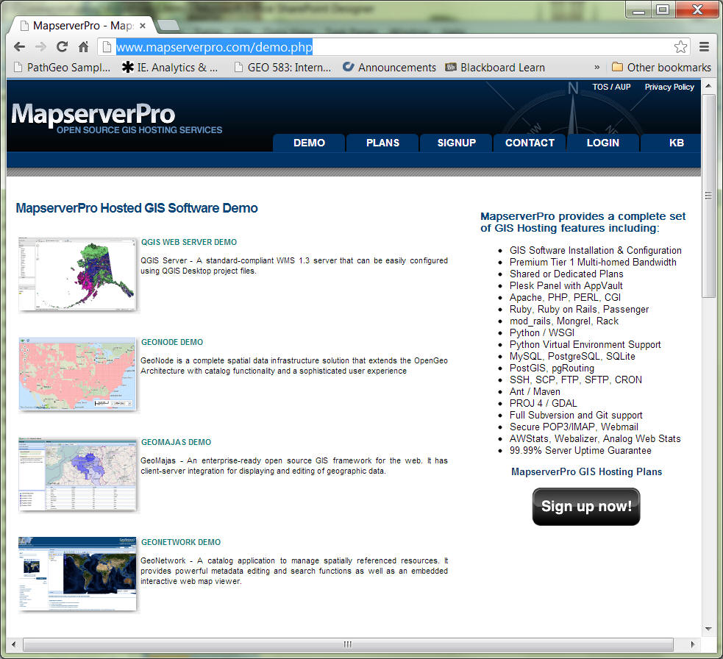Screen dimensions: 723x659
Task: Click the vertical scrollbar up arrow
Action: (x=709, y=86)
